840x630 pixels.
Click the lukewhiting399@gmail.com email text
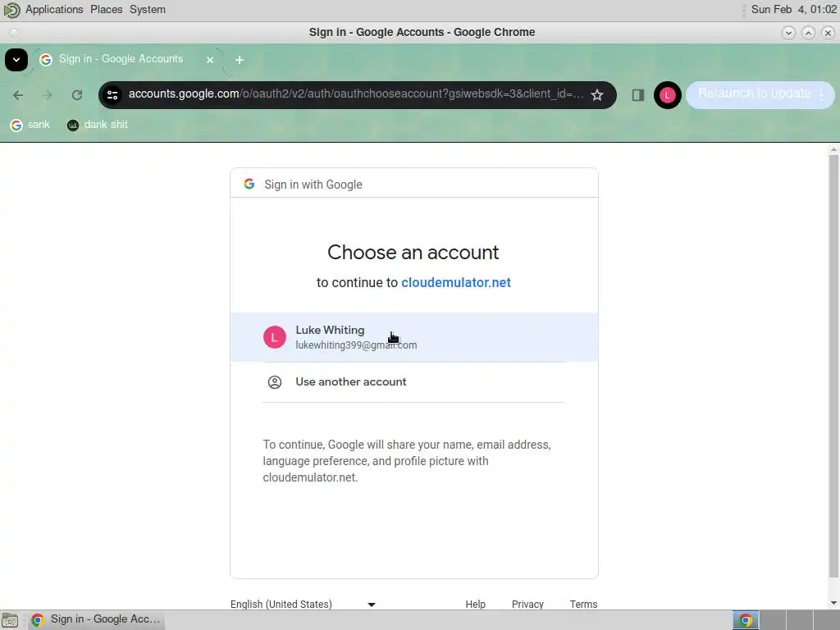pos(356,345)
